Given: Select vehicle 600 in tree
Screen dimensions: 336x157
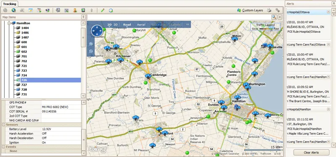Looking at the screenshot, I should click(24, 42).
